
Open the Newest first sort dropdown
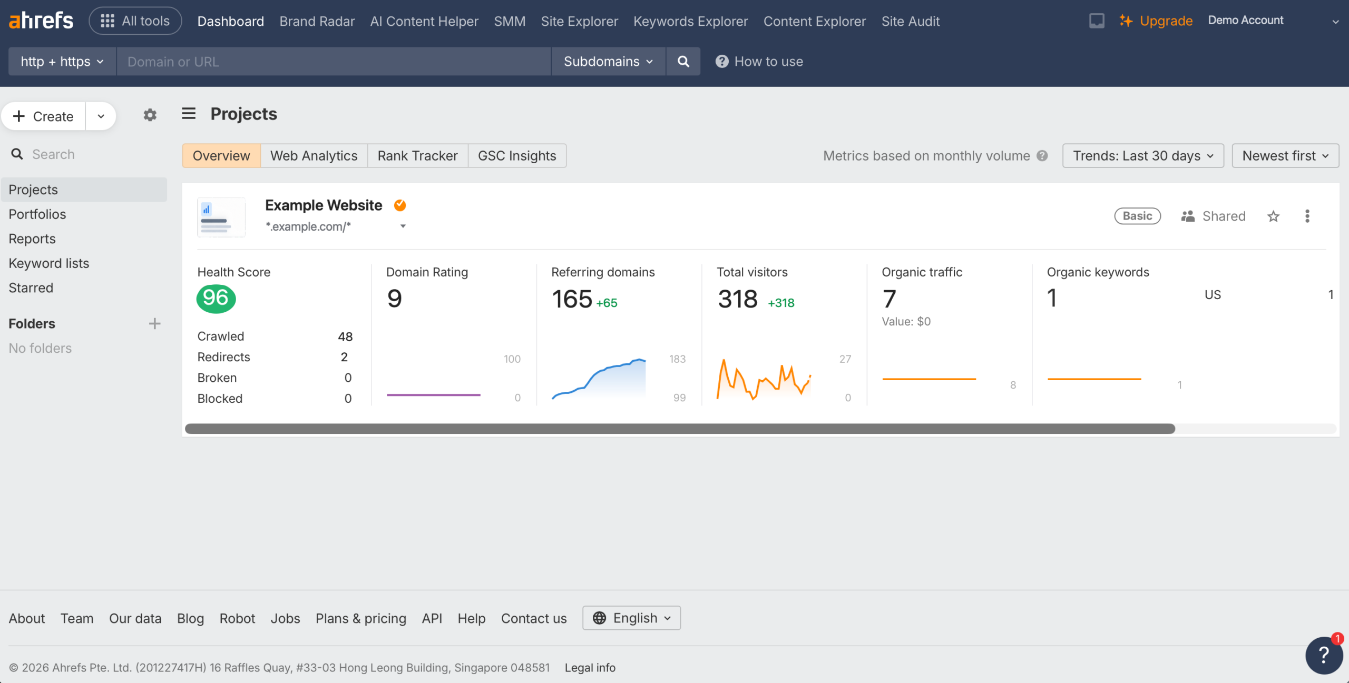pyautogui.click(x=1285, y=156)
